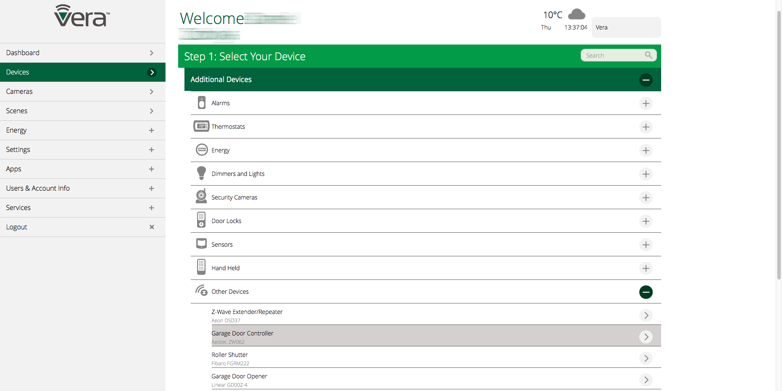Click the Dimmers and Lights bulb icon

[x=201, y=173]
